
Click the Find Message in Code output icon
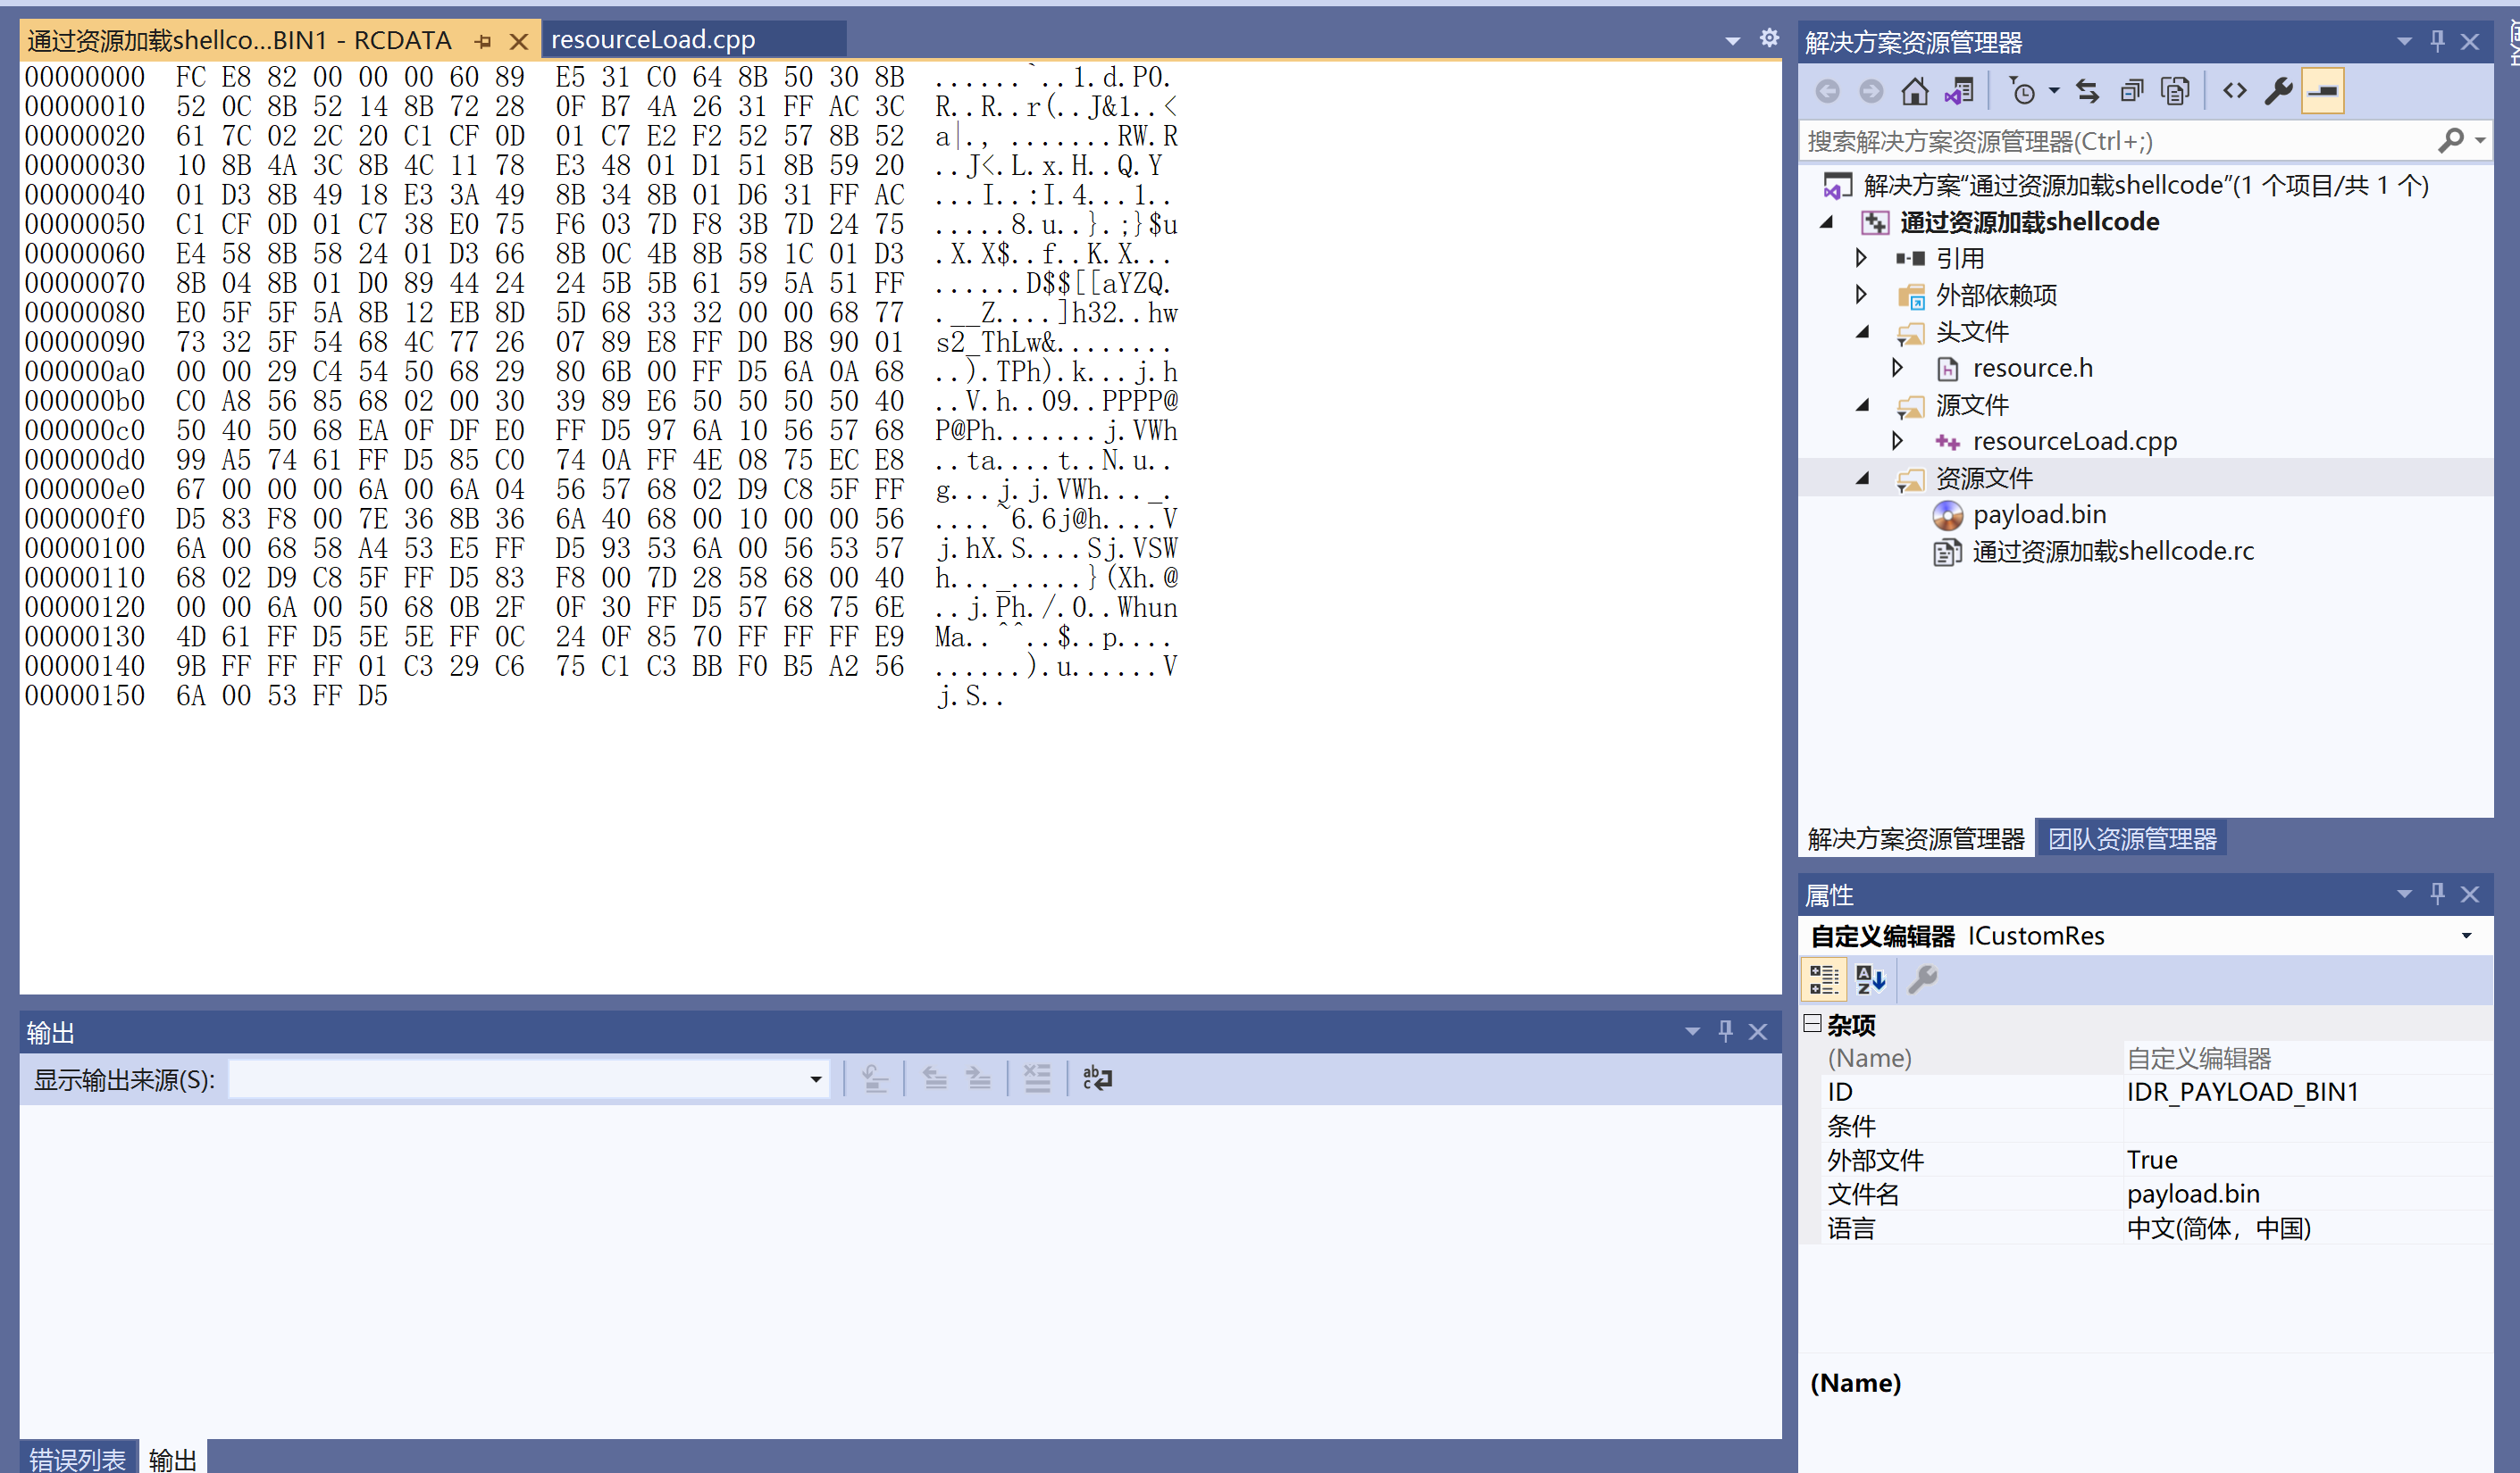click(x=875, y=1078)
